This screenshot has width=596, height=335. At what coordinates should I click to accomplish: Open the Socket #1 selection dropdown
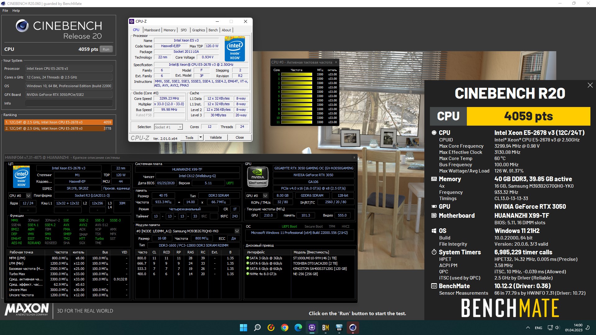pos(168,127)
